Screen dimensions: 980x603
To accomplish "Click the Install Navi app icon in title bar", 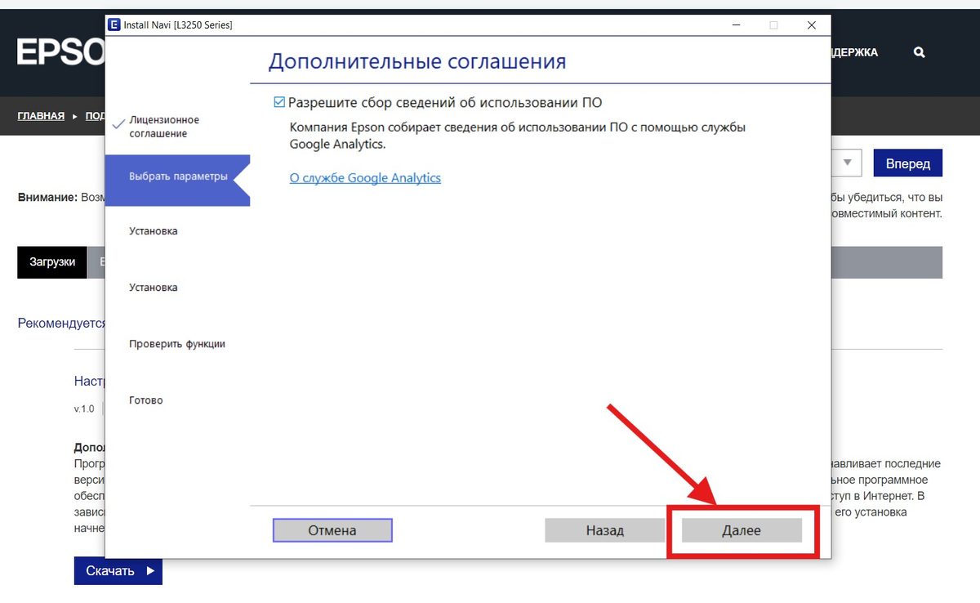I will pos(114,25).
